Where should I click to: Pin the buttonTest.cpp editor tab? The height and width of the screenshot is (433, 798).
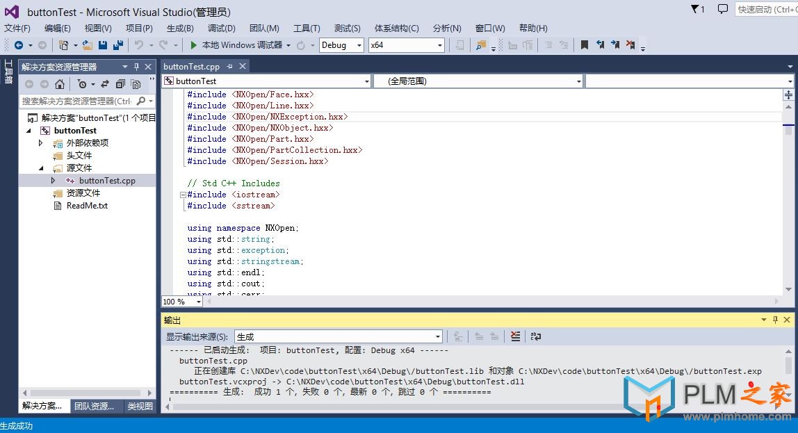click(x=229, y=67)
